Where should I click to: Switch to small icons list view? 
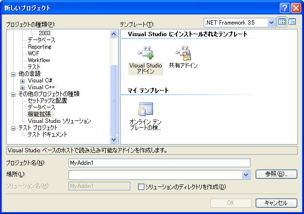pyautogui.click(x=292, y=22)
